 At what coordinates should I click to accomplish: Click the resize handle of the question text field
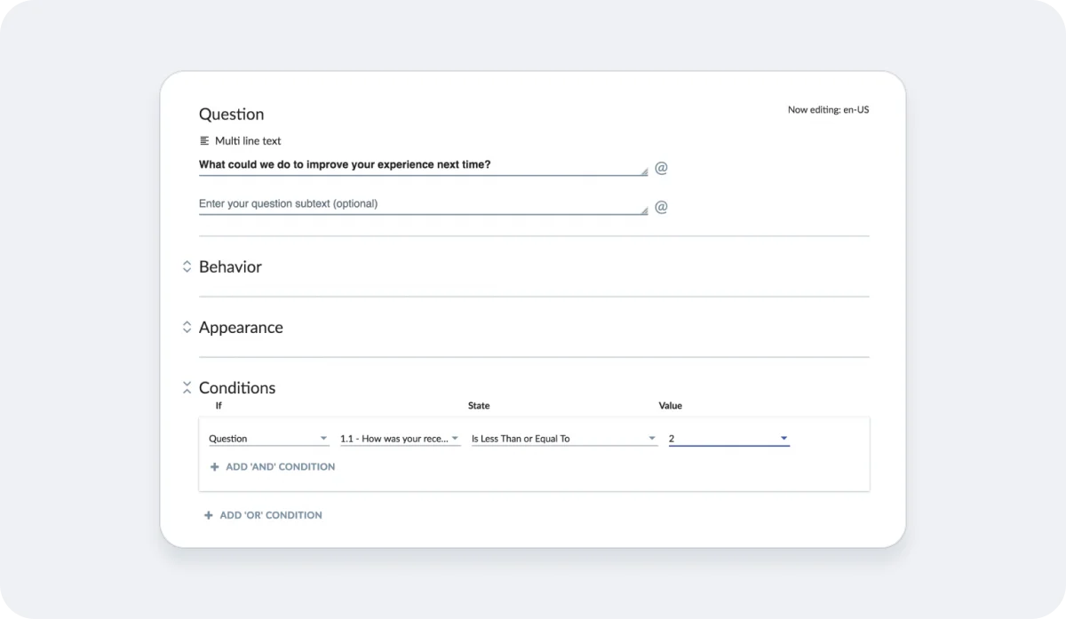coord(644,171)
